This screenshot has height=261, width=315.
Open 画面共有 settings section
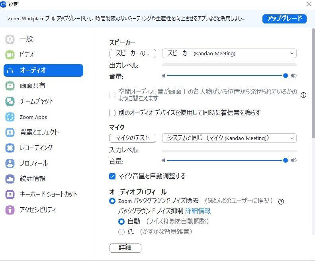(x=43, y=86)
